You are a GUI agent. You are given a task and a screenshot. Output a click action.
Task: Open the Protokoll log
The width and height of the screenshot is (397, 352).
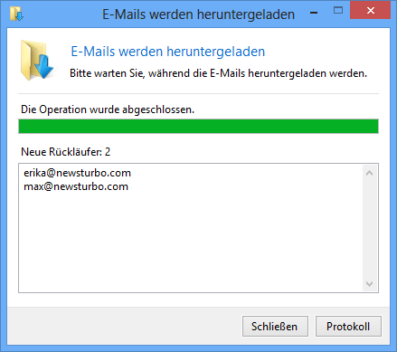pyautogui.click(x=348, y=326)
